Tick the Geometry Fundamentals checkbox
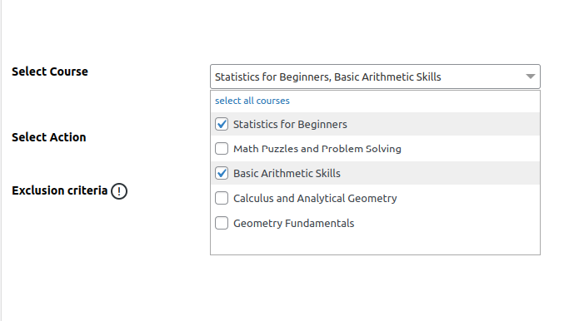 click(x=222, y=223)
